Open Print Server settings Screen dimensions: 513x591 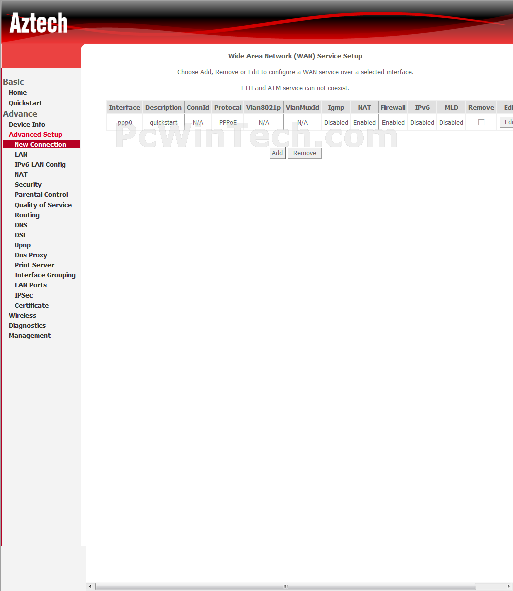pos(34,265)
